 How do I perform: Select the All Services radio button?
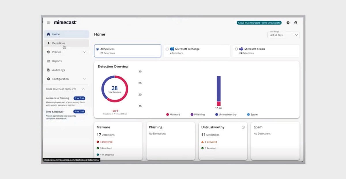coord(97,49)
